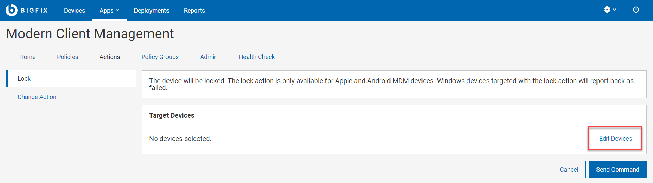Switch to the Policies tab
The width and height of the screenshot is (653, 183).
67,57
